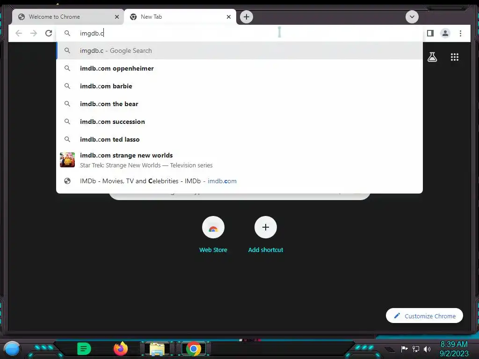Expand the tab search dropdown chevron
Image resolution: width=479 pixels, height=359 pixels.
click(412, 17)
